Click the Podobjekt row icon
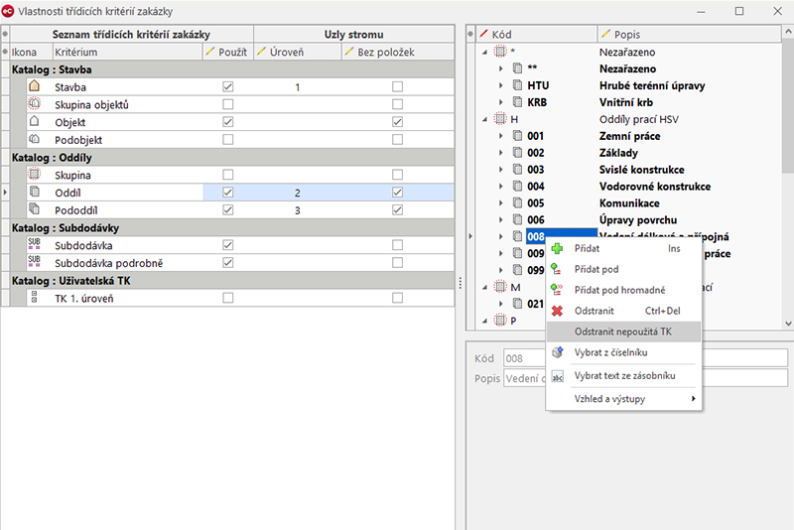This screenshot has height=530, width=794. click(35, 139)
